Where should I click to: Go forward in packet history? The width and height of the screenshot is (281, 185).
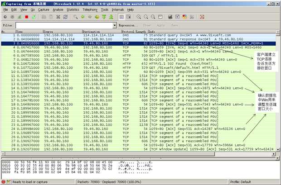coord(90,17)
